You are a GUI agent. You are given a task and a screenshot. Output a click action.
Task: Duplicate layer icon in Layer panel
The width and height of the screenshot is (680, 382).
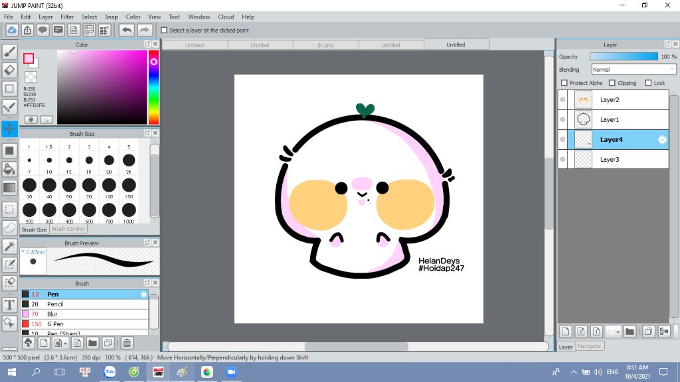click(648, 332)
